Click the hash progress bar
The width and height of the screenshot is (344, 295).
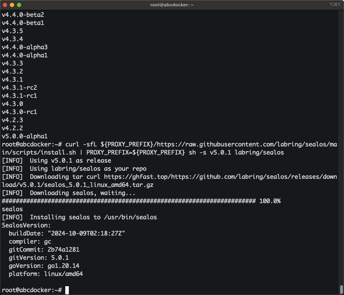click(x=129, y=201)
